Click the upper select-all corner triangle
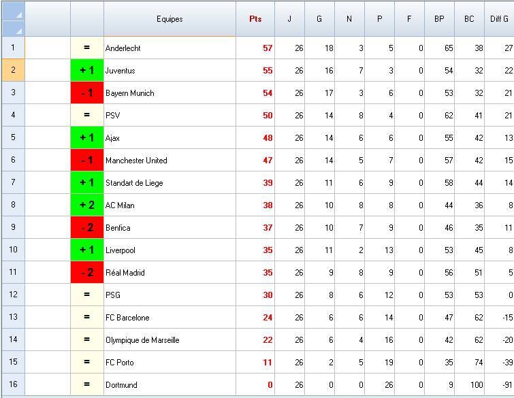The image size is (514, 398). coord(18,14)
